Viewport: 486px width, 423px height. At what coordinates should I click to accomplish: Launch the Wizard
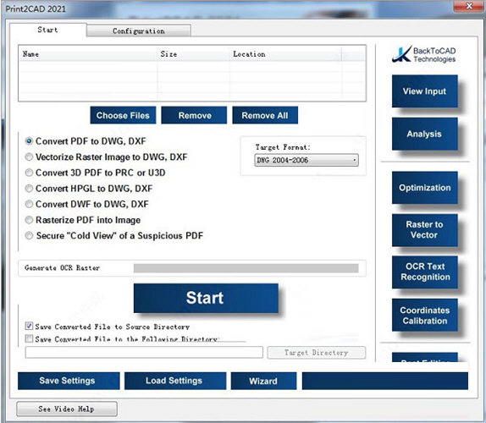click(x=263, y=381)
